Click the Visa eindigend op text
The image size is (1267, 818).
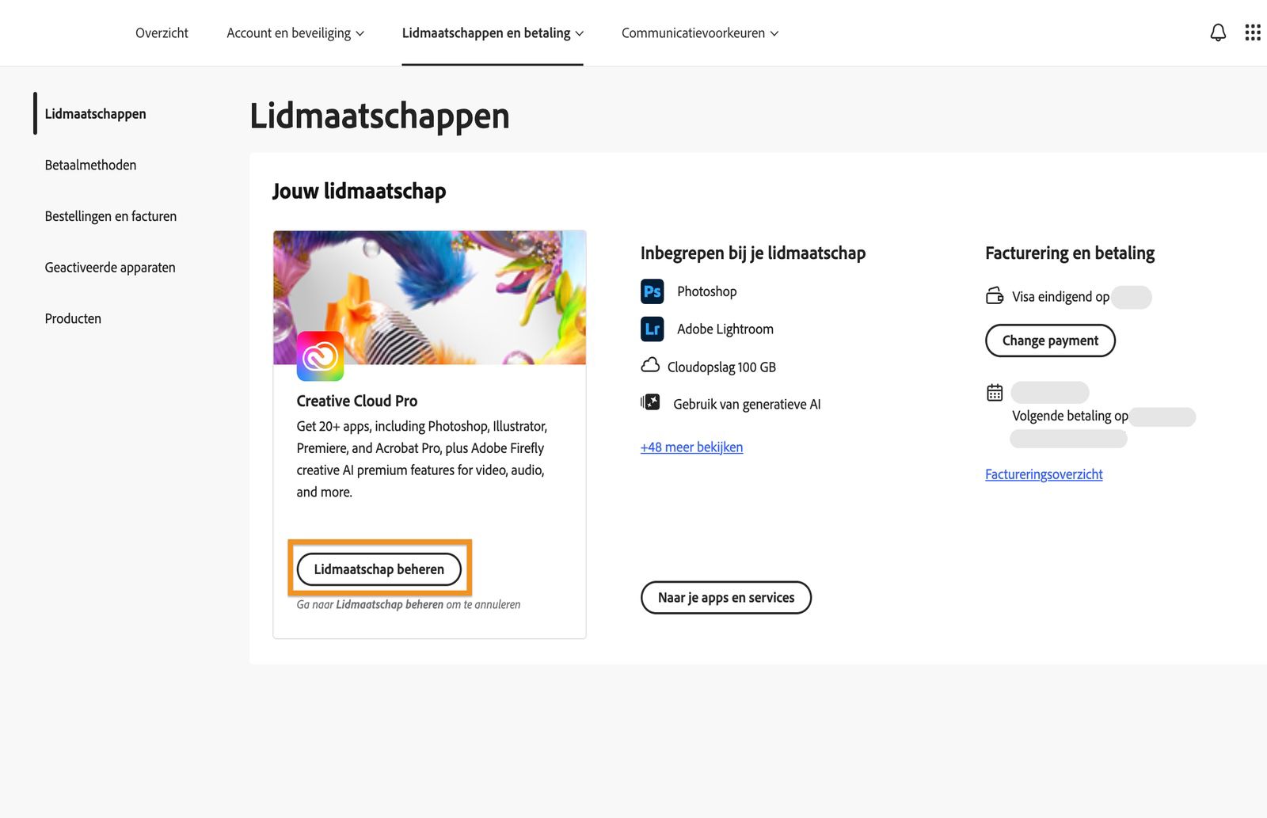pos(1060,297)
